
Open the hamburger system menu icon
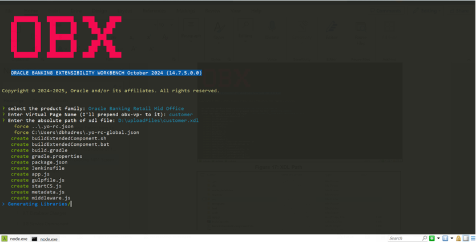click(x=473, y=239)
